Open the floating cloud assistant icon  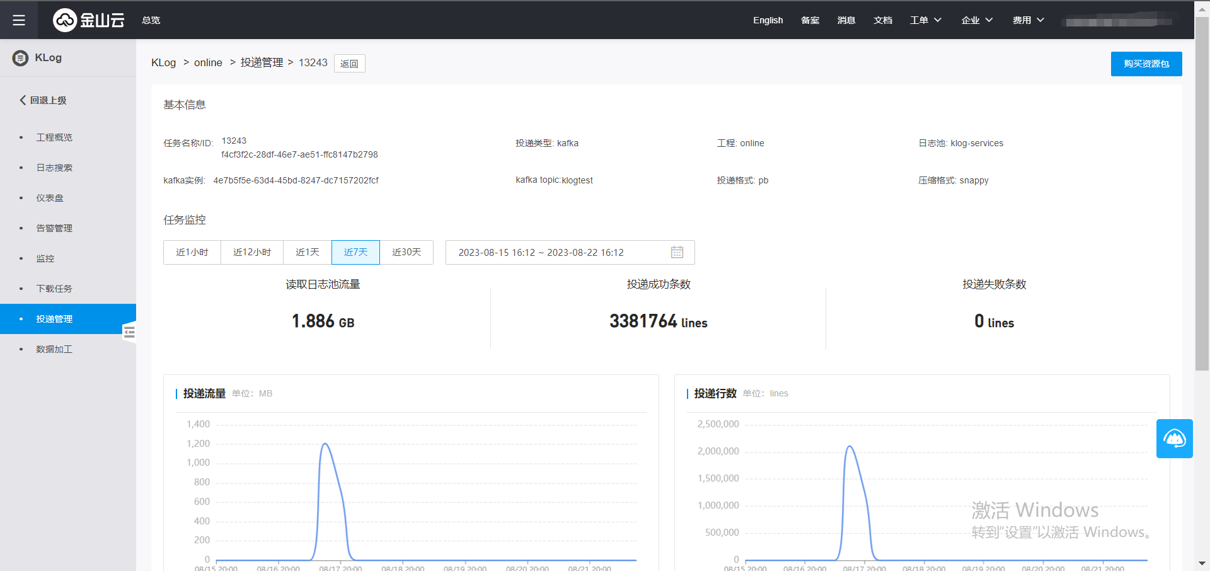tap(1174, 439)
